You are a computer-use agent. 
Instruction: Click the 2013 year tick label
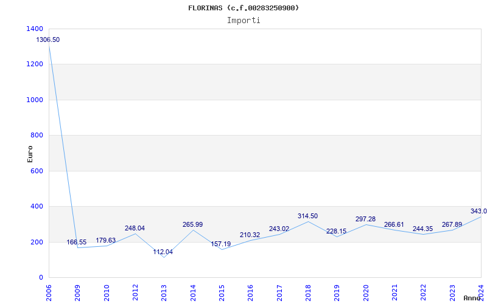(164, 293)
